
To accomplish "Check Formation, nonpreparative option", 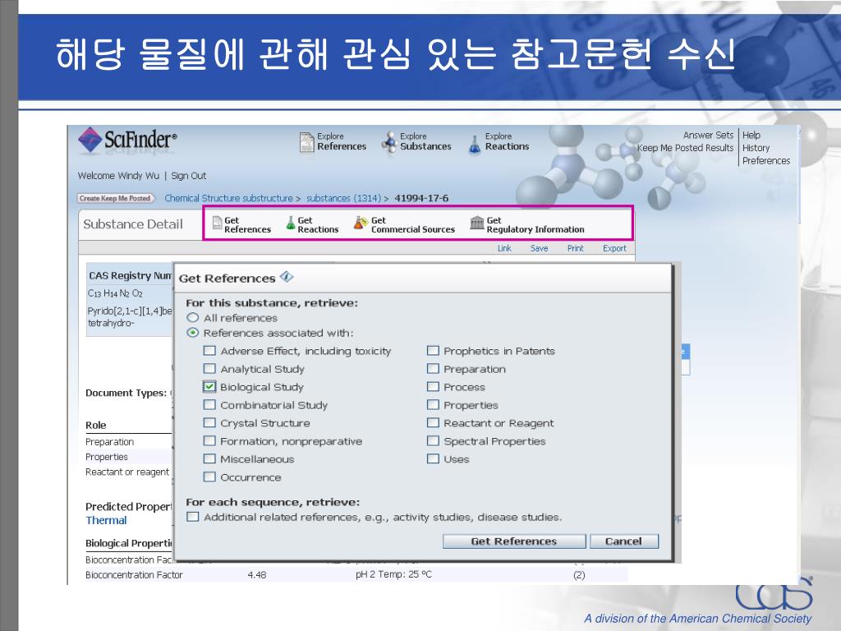I will pos(209,441).
